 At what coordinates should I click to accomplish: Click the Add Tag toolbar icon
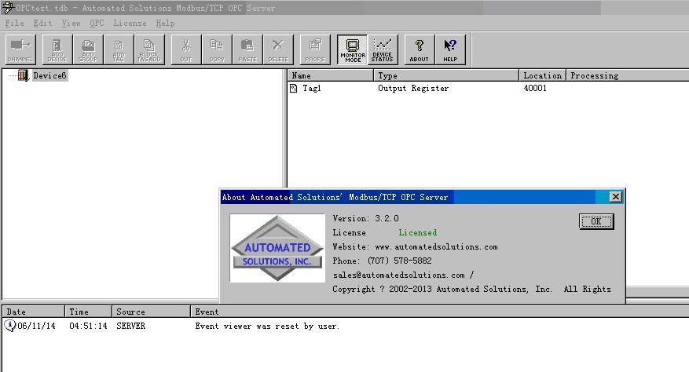[119, 49]
